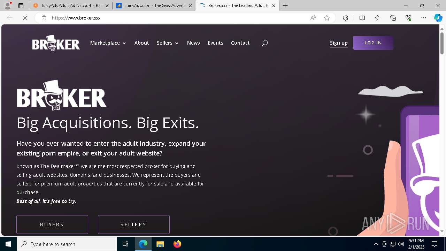Open the Edge profile avatar icon
The width and height of the screenshot is (446, 251).
pos(7,6)
